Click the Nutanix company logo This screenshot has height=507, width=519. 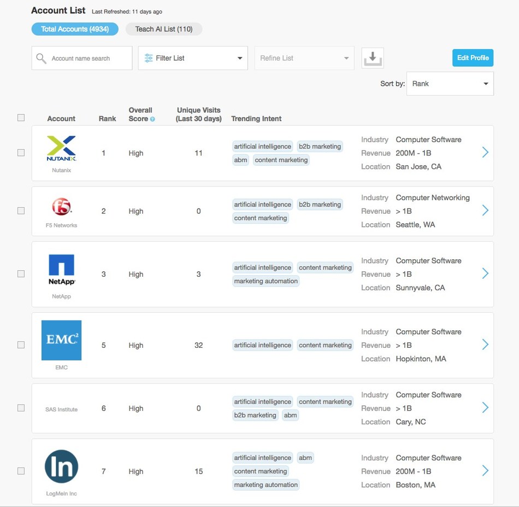(61, 148)
